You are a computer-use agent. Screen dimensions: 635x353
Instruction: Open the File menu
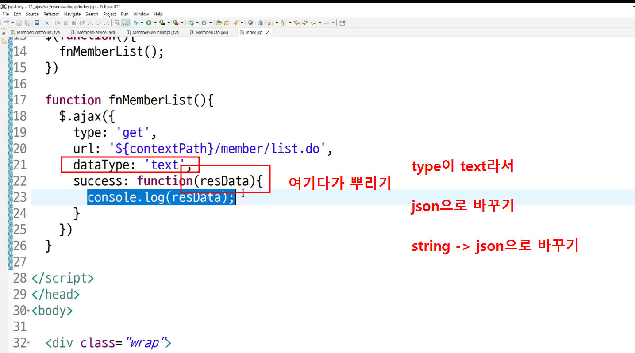(6, 14)
